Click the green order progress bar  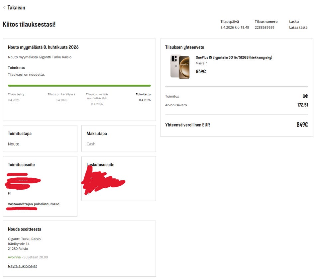tap(79, 86)
